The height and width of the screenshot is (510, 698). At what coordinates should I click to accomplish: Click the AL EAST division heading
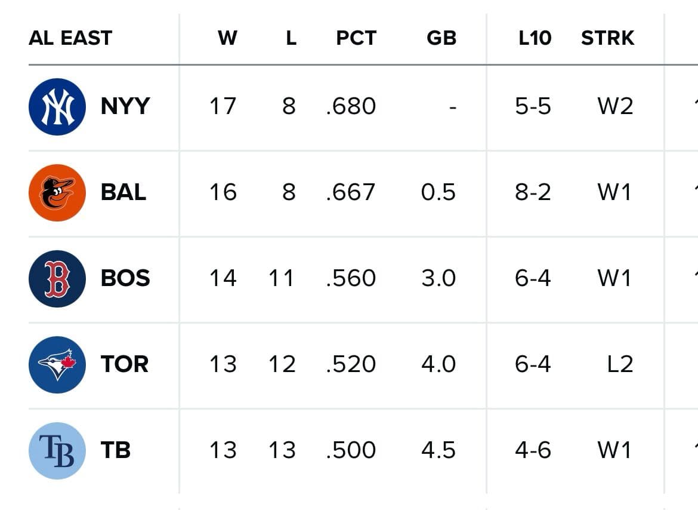coord(70,38)
